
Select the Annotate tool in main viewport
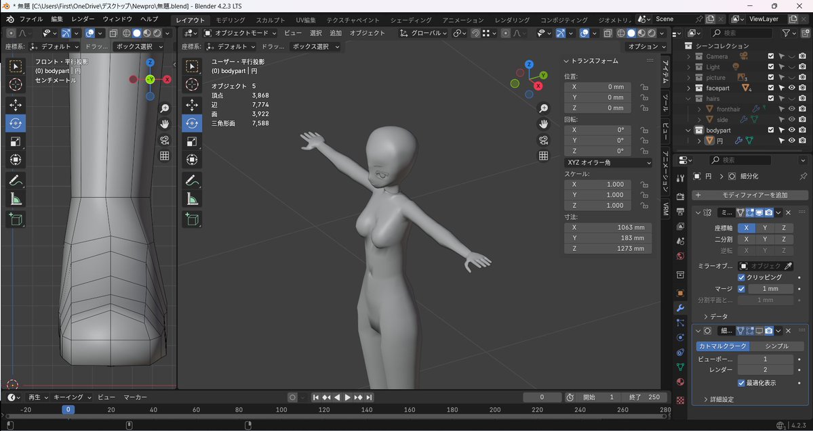192,181
